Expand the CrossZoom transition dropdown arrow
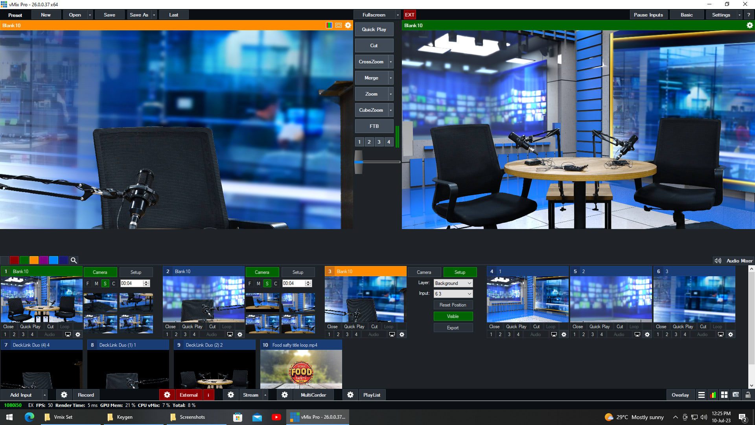The image size is (755, 425). [x=390, y=62]
